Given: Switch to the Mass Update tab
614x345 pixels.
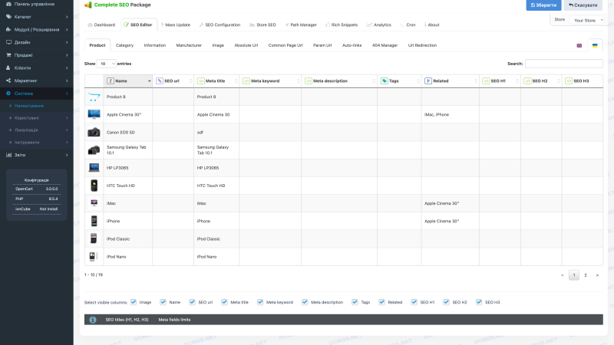Looking at the screenshot, I should pos(176,25).
